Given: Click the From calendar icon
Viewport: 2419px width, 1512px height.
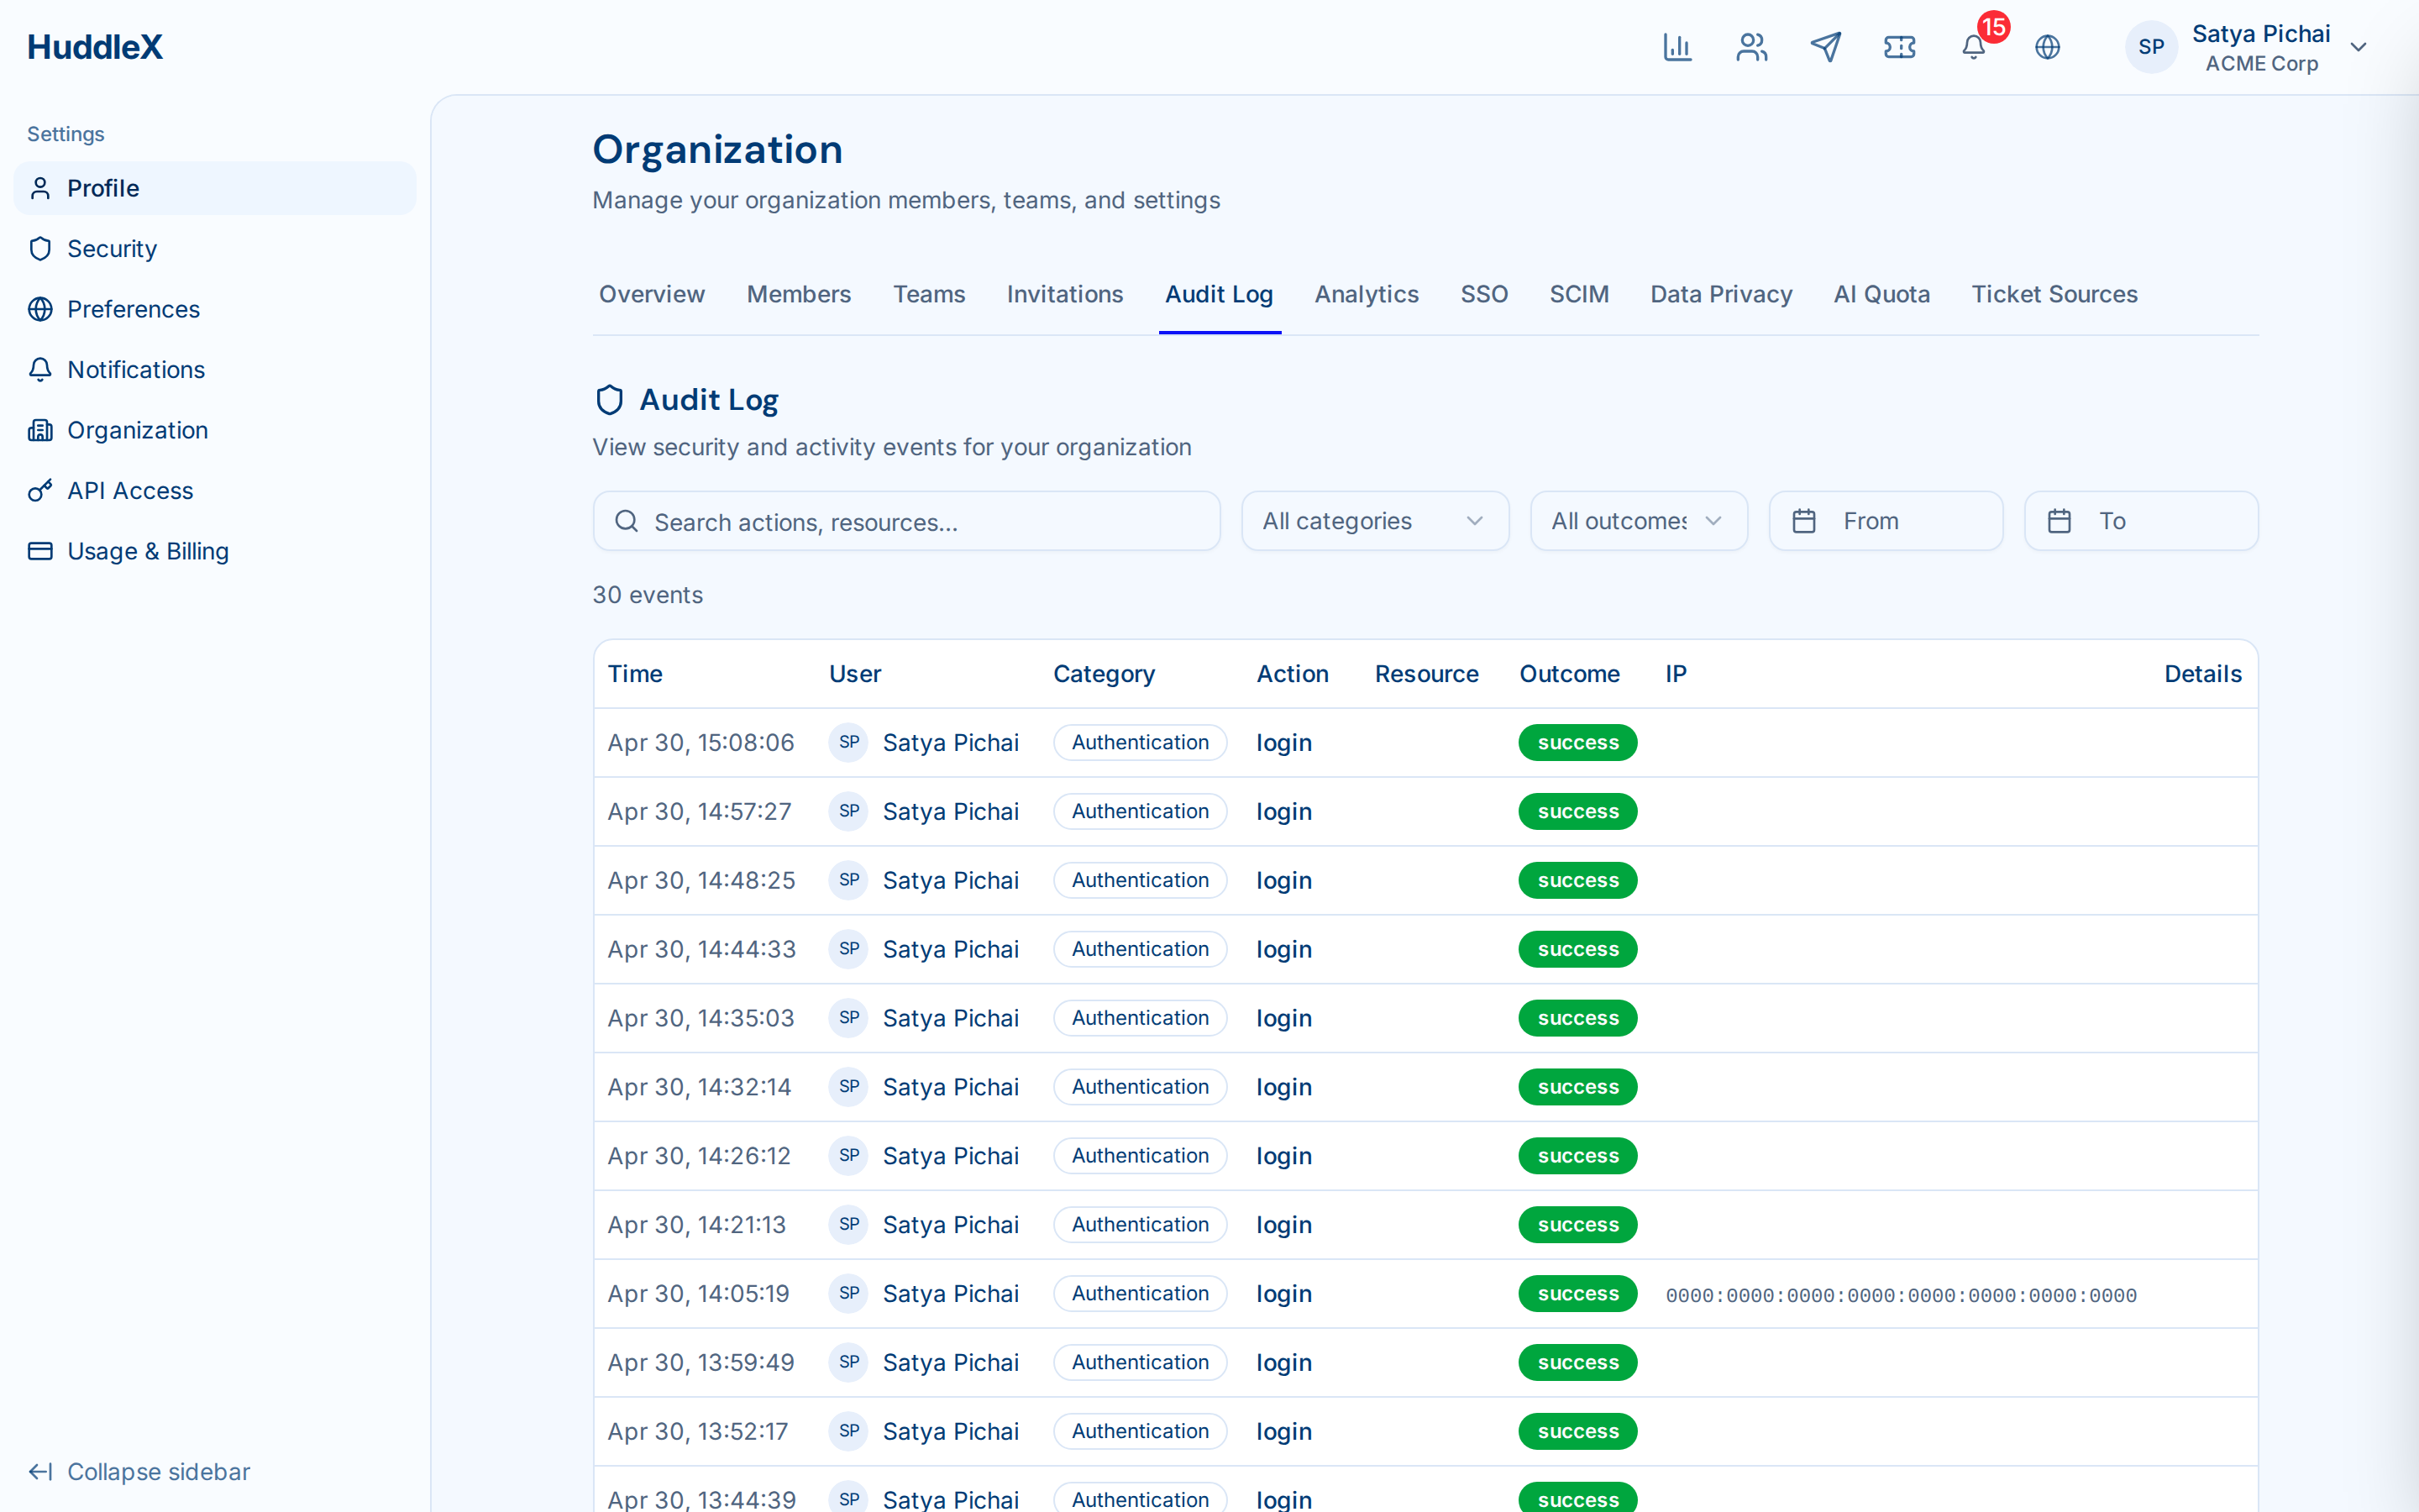Looking at the screenshot, I should pos(1803,521).
